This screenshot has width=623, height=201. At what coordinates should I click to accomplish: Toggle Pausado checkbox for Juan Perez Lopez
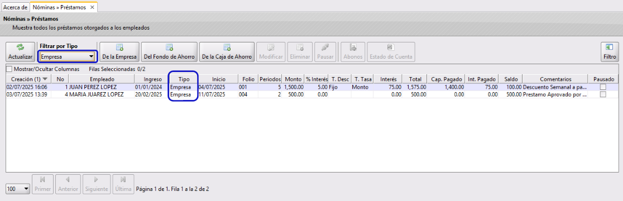(x=603, y=87)
